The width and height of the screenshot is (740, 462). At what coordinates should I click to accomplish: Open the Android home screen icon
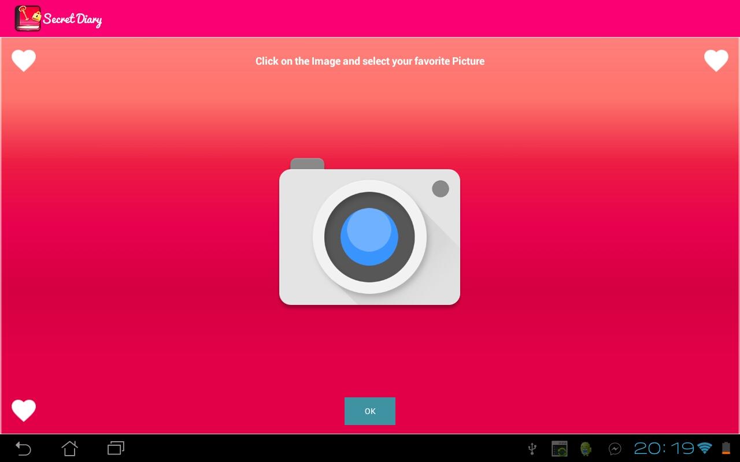coord(69,448)
